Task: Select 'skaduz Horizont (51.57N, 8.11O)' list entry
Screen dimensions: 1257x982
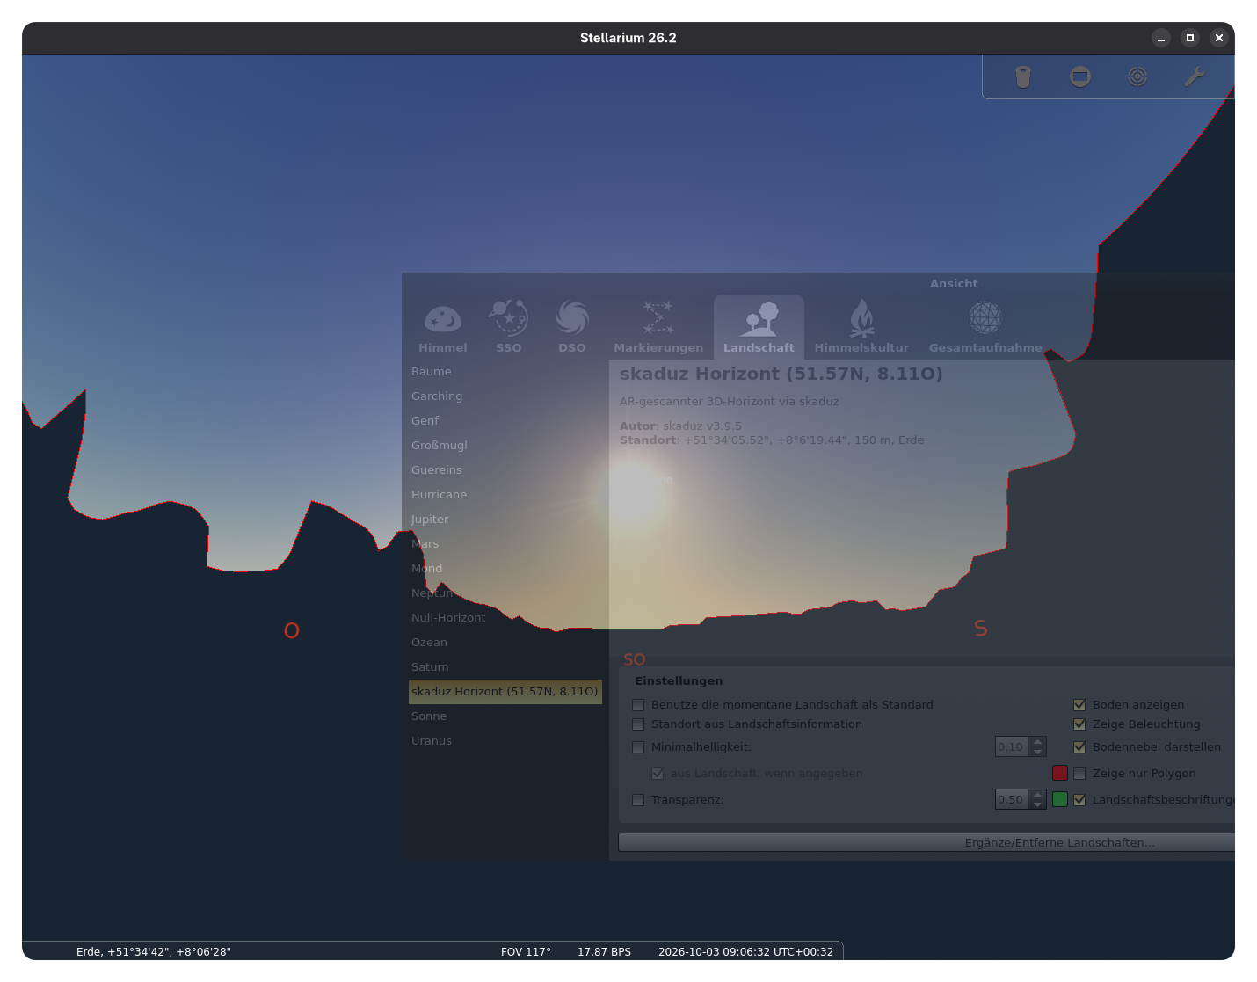Action: [505, 692]
